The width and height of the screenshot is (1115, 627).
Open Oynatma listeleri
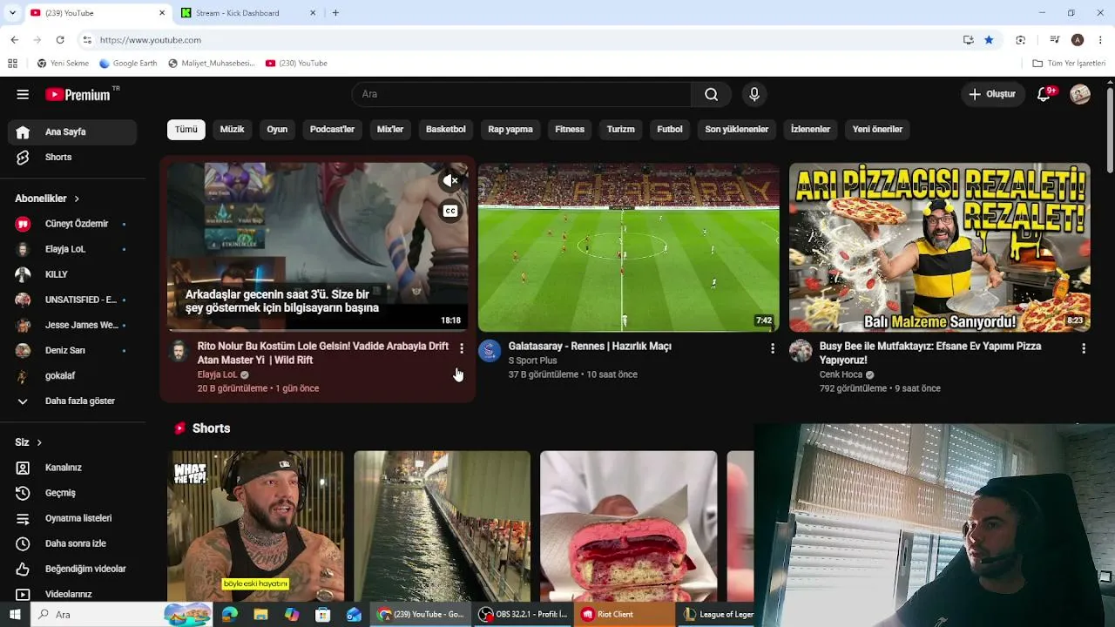tap(72, 518)
